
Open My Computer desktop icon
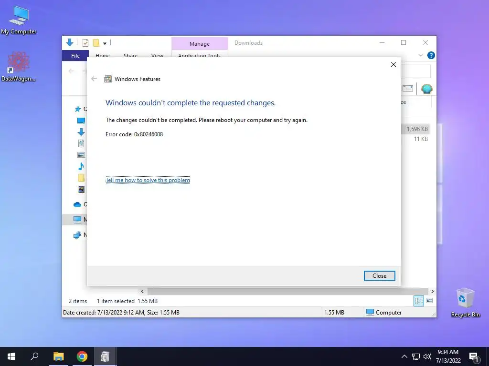(19, 20)
